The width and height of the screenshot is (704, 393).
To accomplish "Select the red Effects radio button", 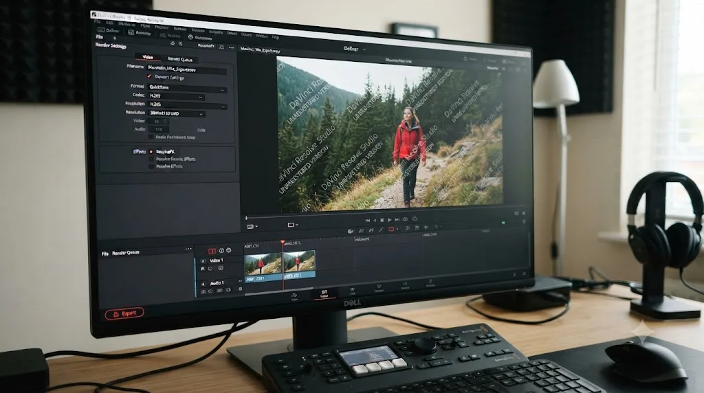I will [x=151, y=152].
